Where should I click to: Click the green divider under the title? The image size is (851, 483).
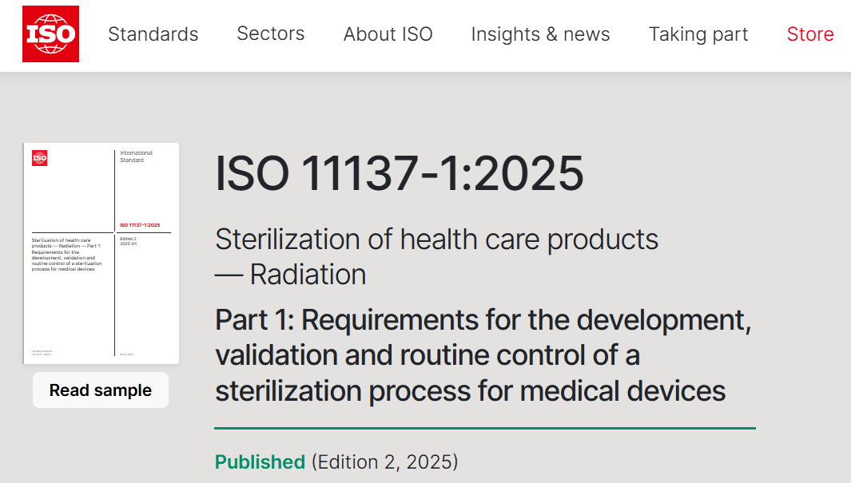484,429
